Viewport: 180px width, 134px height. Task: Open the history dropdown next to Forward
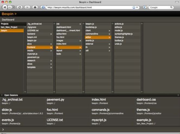(x=14, y=7)
